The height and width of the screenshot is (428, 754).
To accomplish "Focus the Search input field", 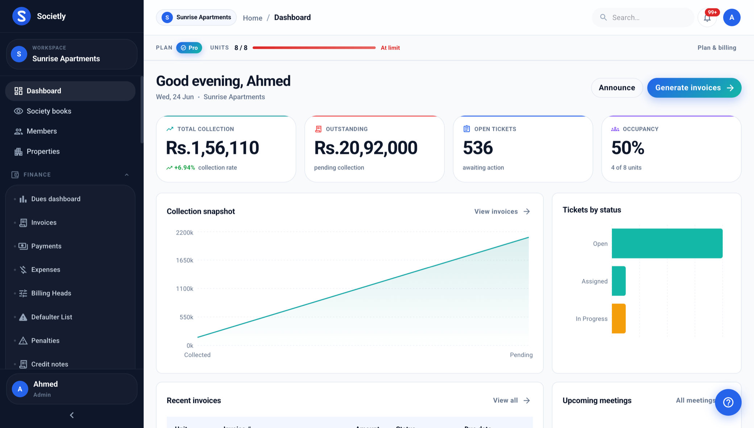I will point(643,17).
